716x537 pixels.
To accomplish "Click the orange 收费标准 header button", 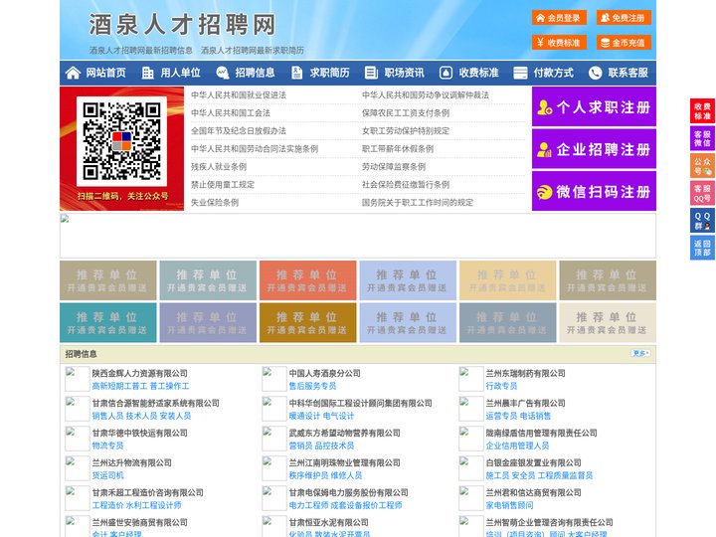I will coord(559,43).
